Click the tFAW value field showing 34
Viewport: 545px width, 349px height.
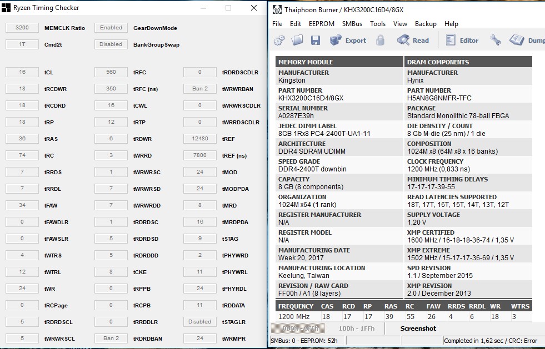pyautogui.click(x=22, y=205)
